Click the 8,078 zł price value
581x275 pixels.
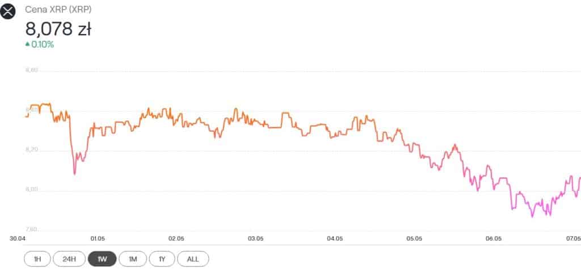[x=58, y=28]
